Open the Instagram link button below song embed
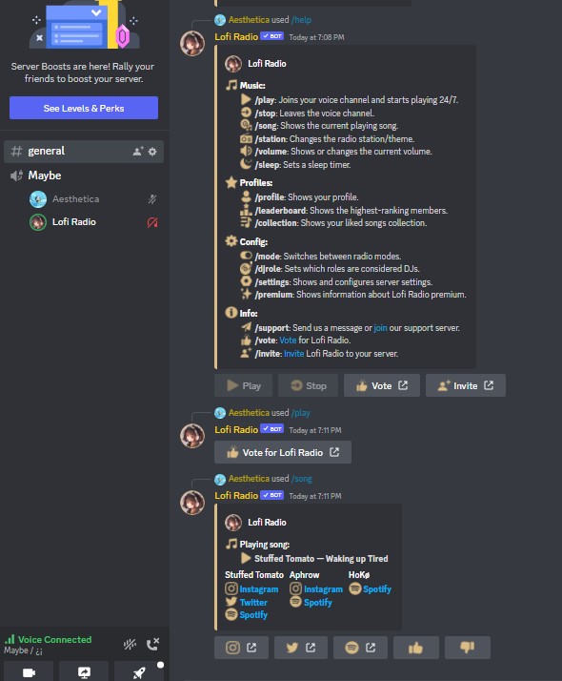The image size is (562, 681). pyautogui.click(x=241, y=648)
